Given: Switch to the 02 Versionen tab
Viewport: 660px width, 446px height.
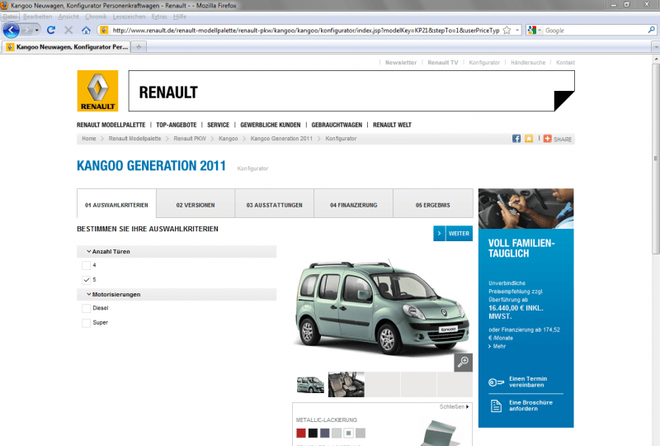Looking at the screenshot, I should pyautogui.click(x=196, y=205).
